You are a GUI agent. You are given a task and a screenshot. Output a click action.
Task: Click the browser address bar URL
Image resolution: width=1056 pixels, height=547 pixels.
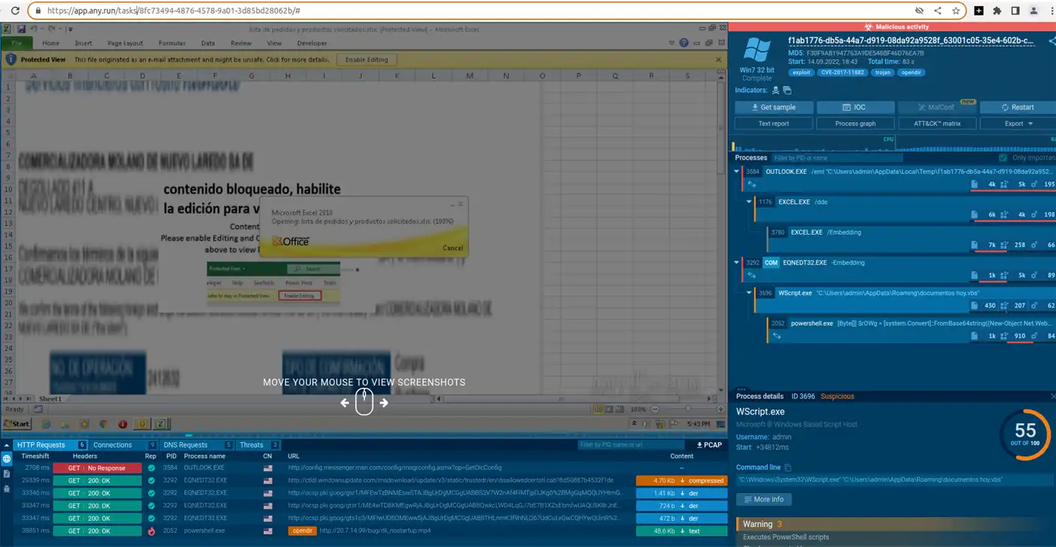point(174,11)
